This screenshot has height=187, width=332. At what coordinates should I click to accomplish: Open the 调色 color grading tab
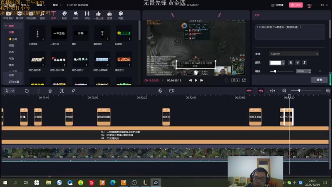click(x=121, y=15)
